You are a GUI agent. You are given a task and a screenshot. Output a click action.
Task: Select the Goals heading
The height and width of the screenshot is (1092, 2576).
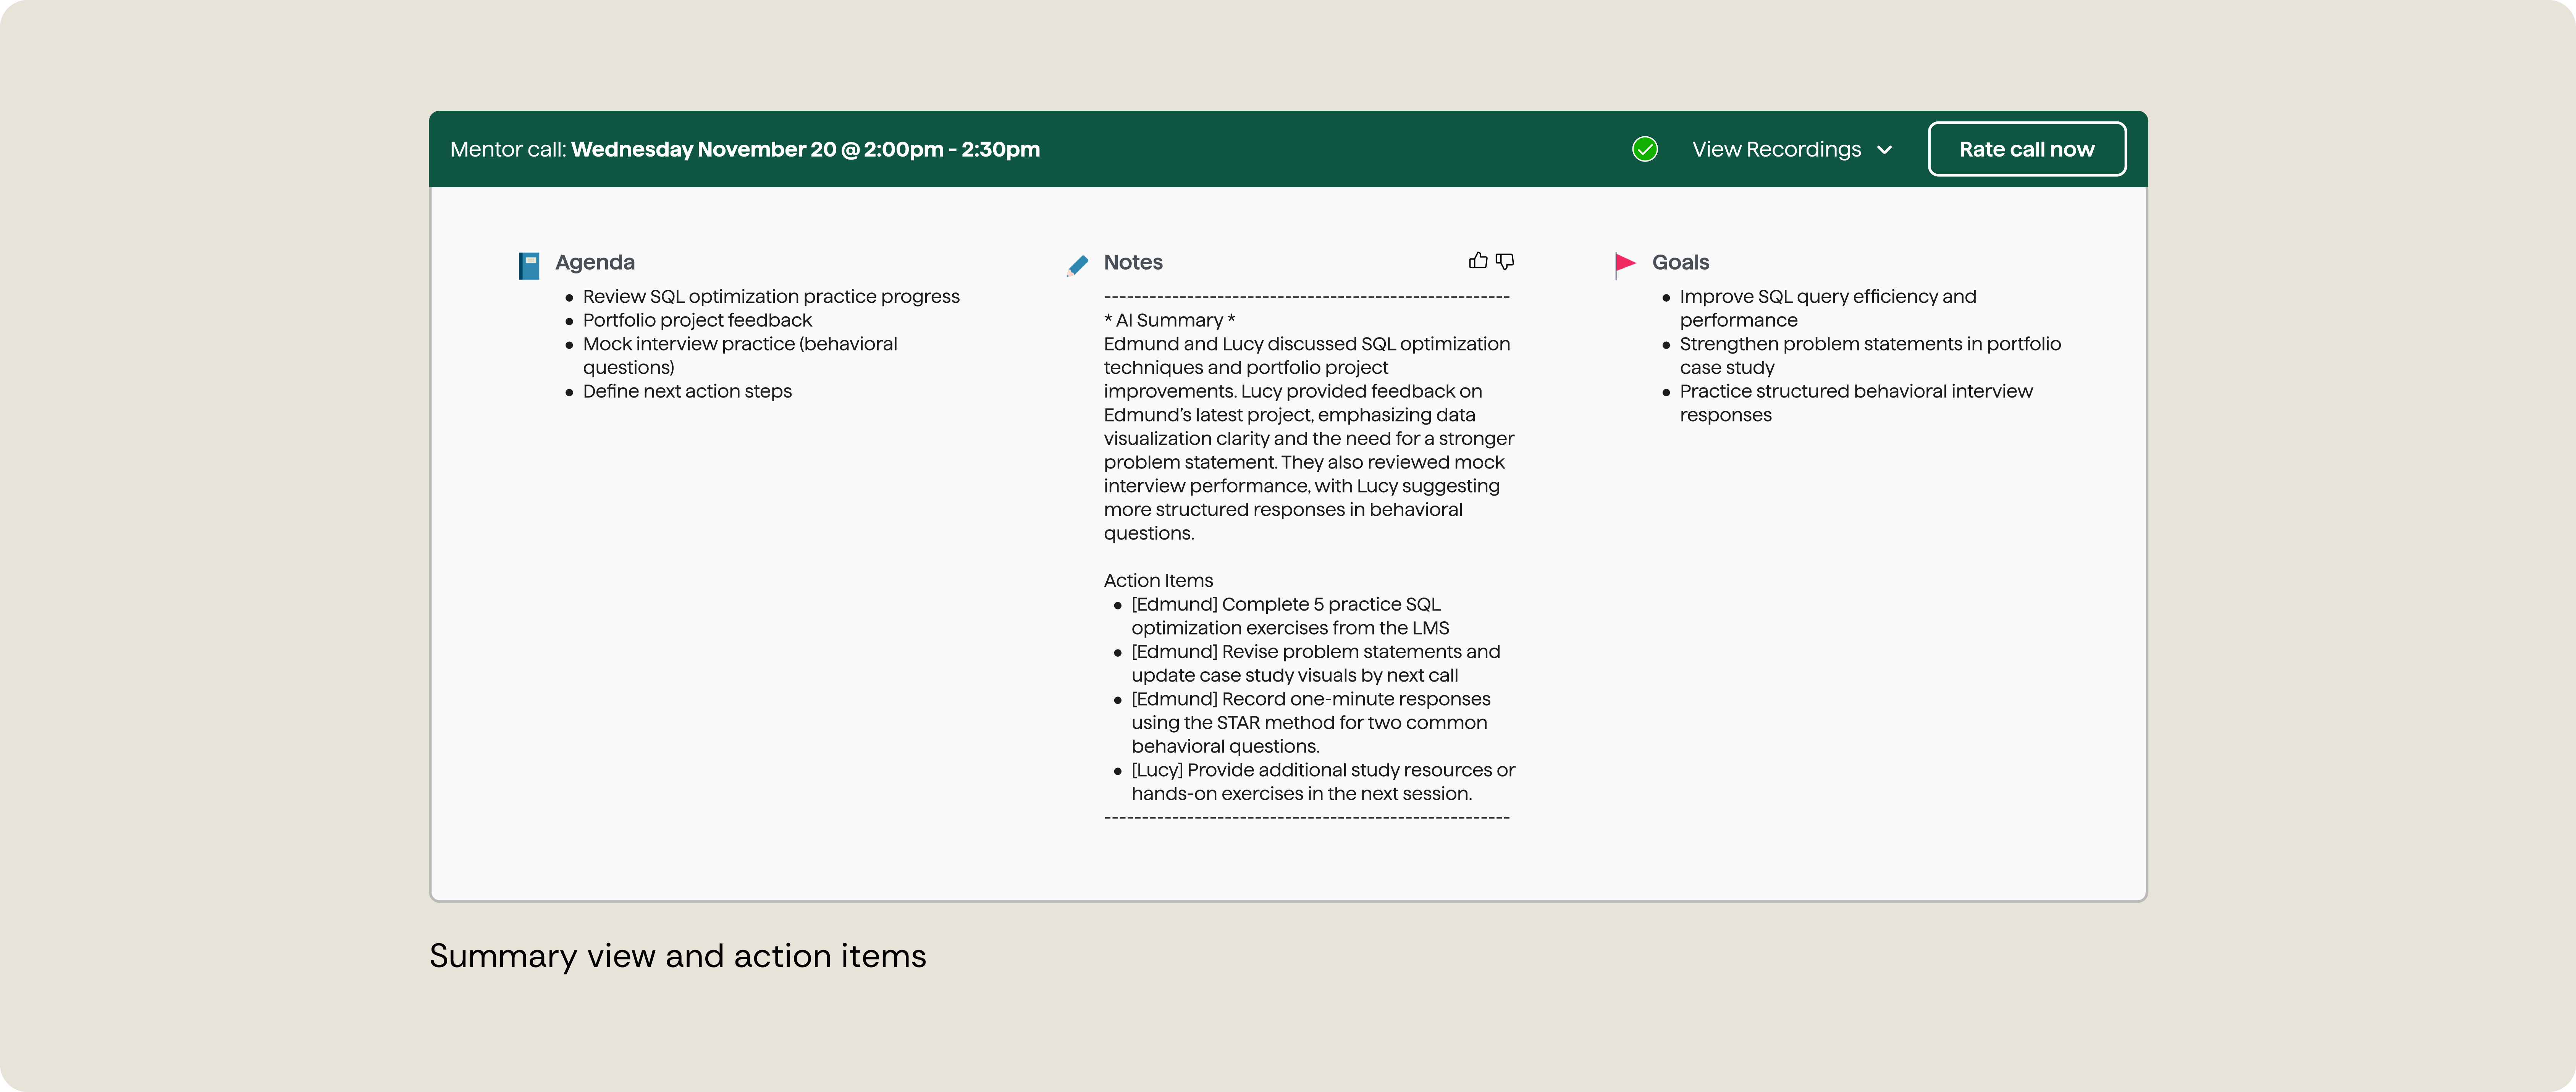tap(1680, 262)
